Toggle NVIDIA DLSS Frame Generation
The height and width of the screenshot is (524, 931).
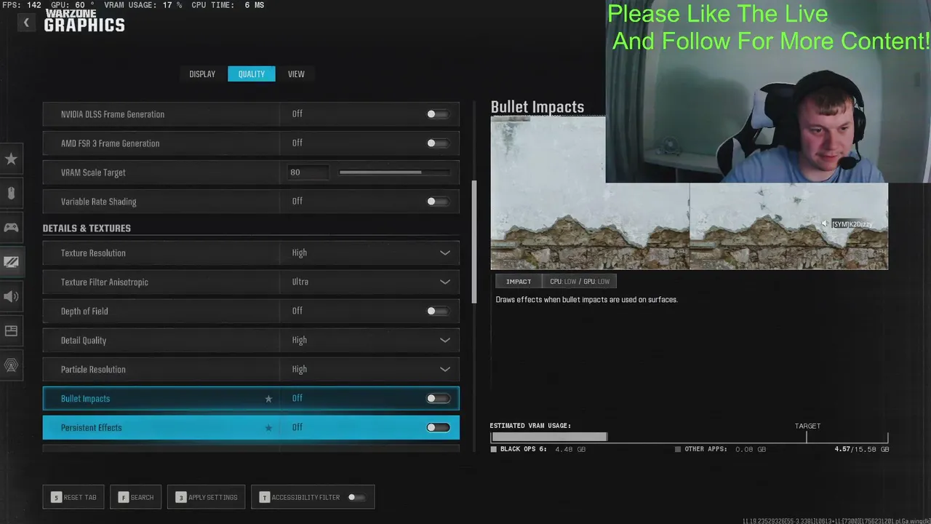438,114
